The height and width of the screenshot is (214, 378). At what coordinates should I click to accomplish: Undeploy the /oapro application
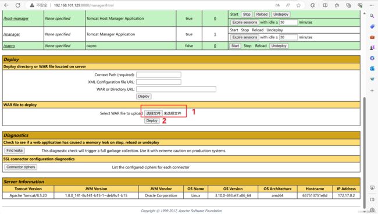point(279,46)
